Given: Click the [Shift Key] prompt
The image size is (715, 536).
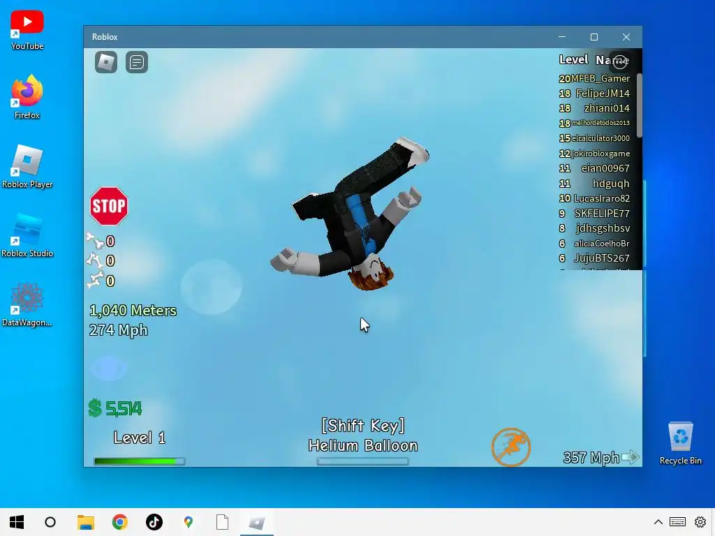Looking at the screenshot, I should (362, 426).
